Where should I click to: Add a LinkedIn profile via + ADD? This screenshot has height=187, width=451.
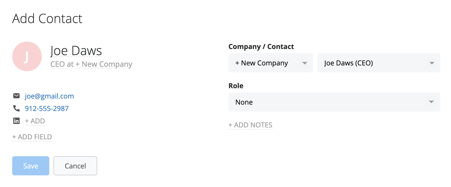[35, 121]
